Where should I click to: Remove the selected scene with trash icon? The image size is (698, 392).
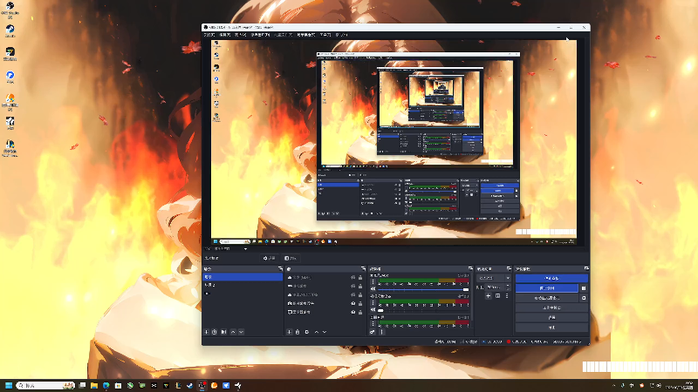click(x=215, y=332)
